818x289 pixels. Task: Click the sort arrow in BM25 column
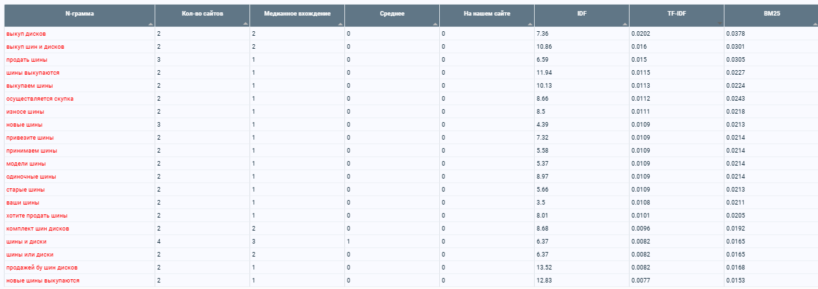[813, 23]
